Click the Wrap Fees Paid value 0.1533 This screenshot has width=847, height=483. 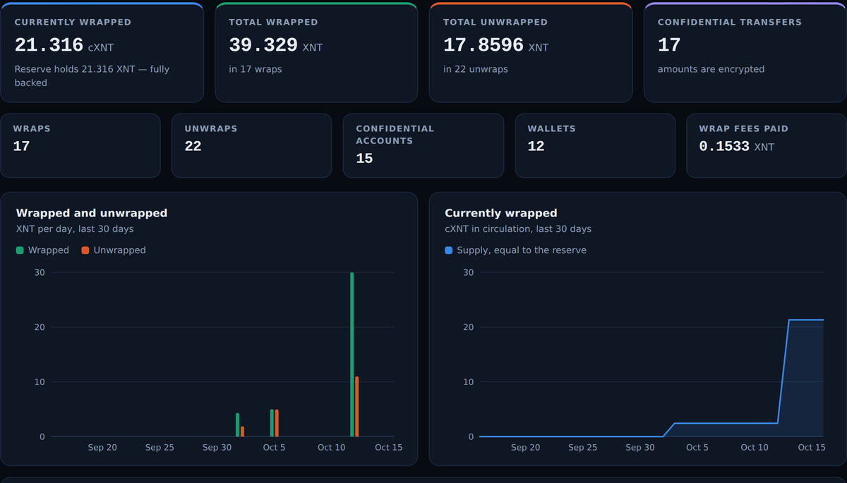pos(724,147)
